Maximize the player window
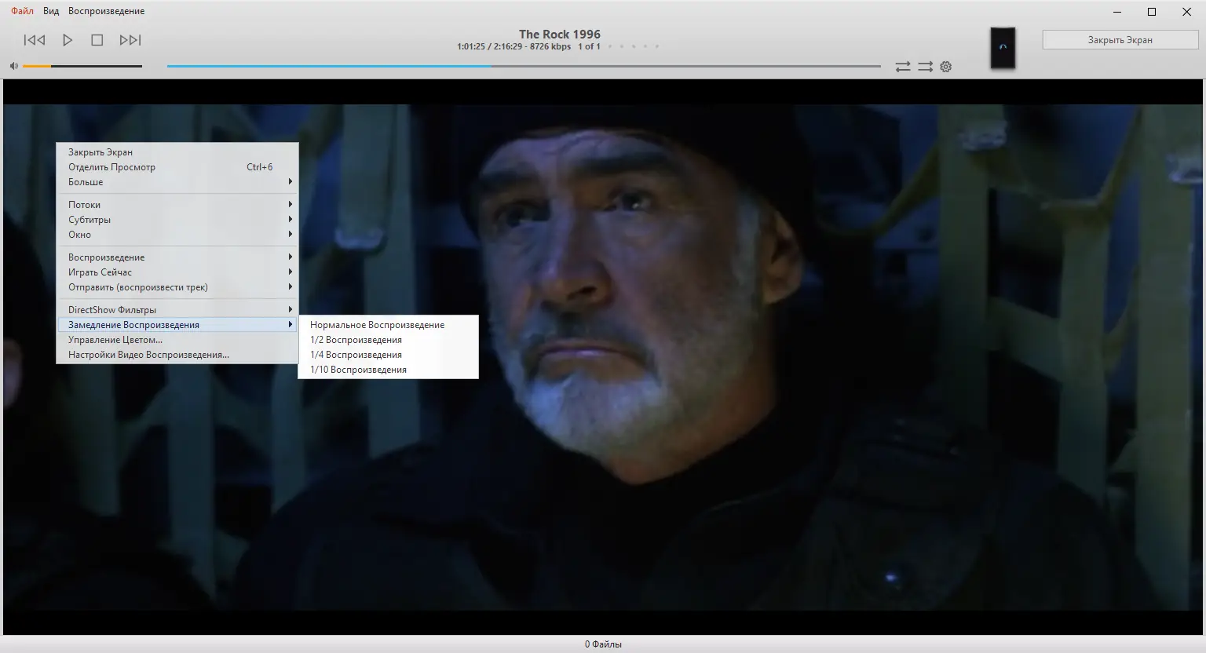The image size is (1206, 653). coord(1152,12)
